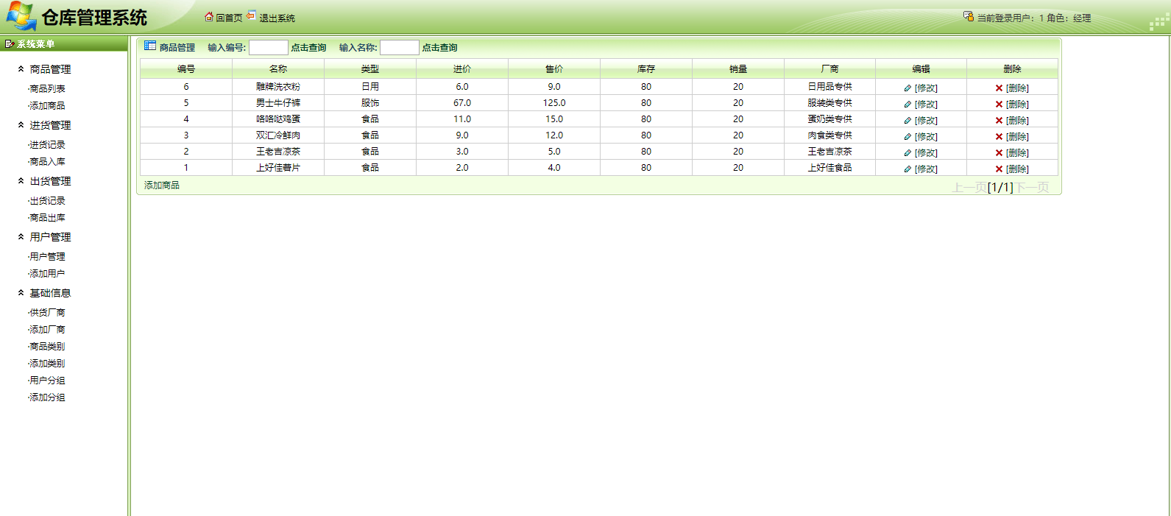Open 商品入库 in the sidebar

[x=47, y=161]
